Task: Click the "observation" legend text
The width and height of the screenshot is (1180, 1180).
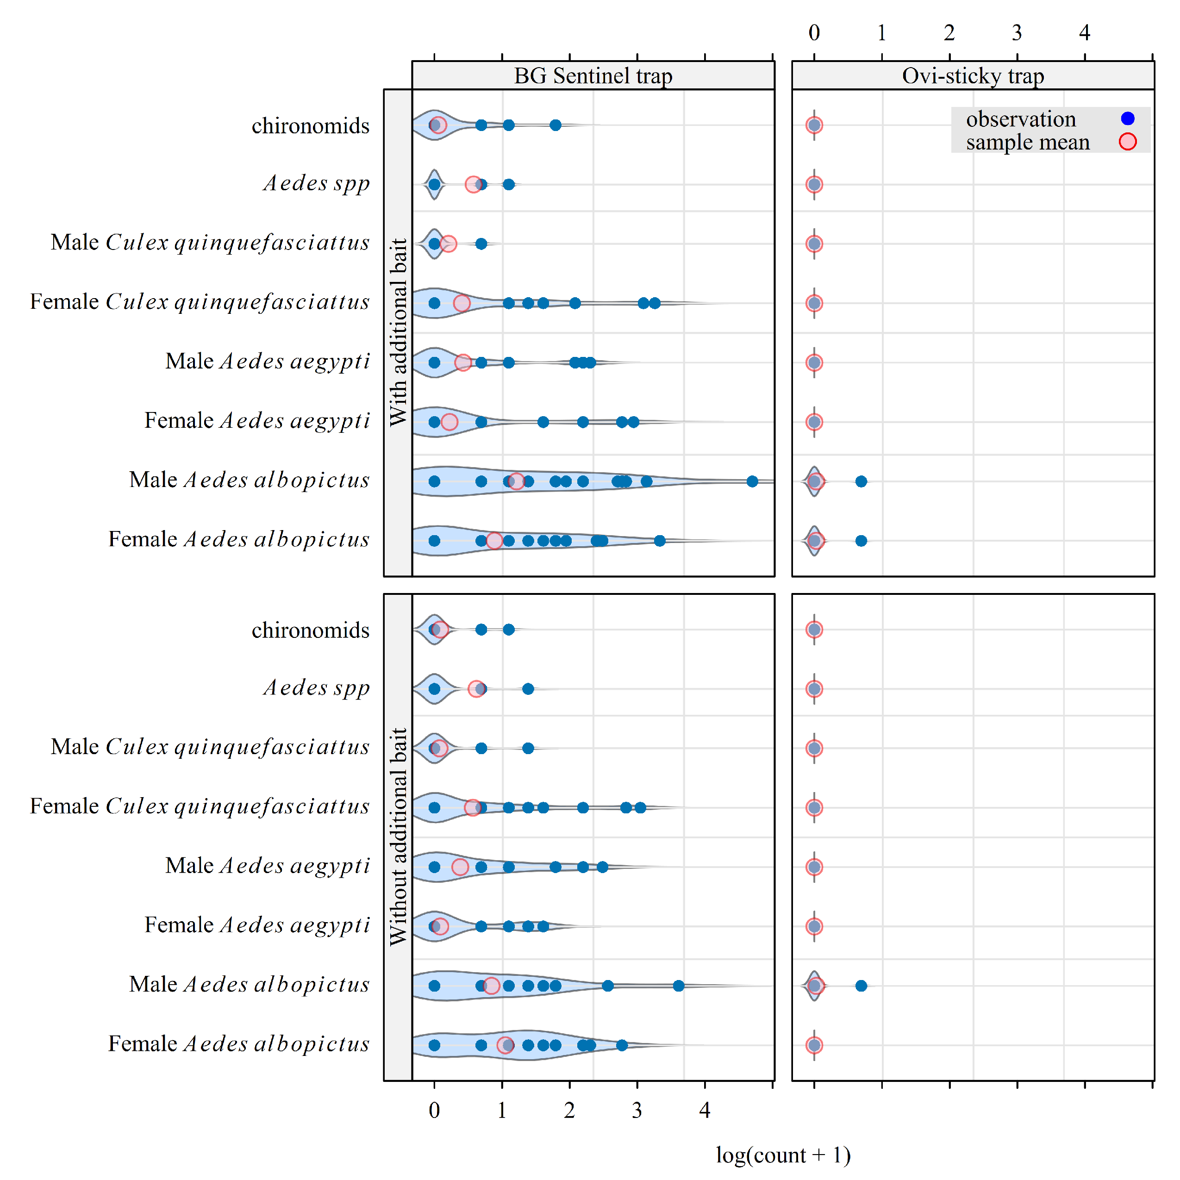Action: [1021, 119]
